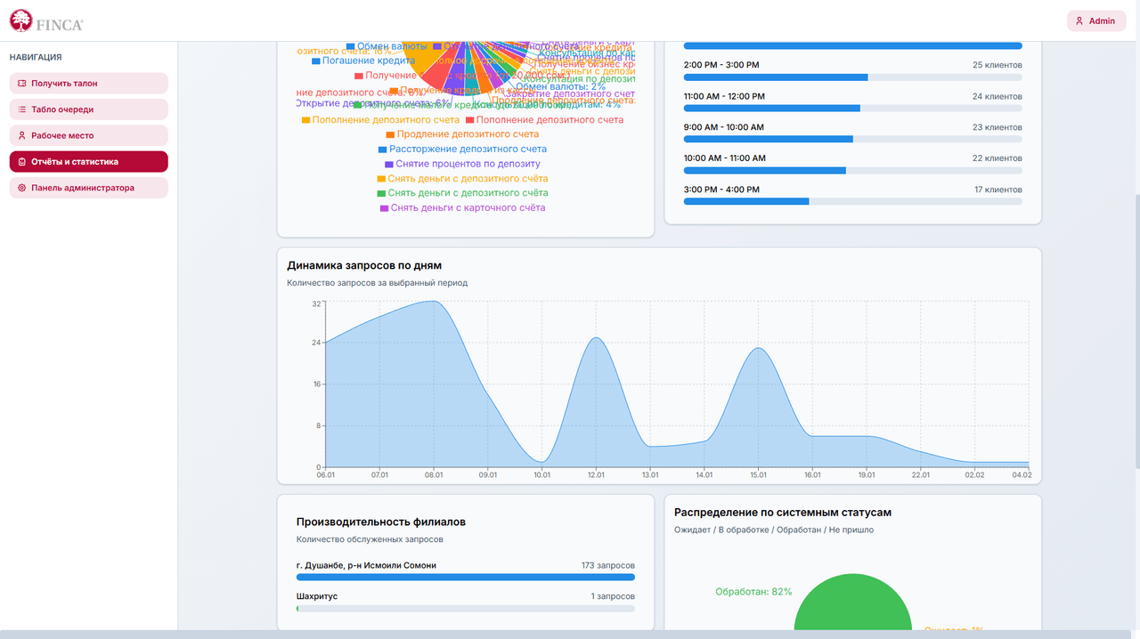Go to the Панель администратора section
This screenshot has height=639, width=1140.
(89, 189)
